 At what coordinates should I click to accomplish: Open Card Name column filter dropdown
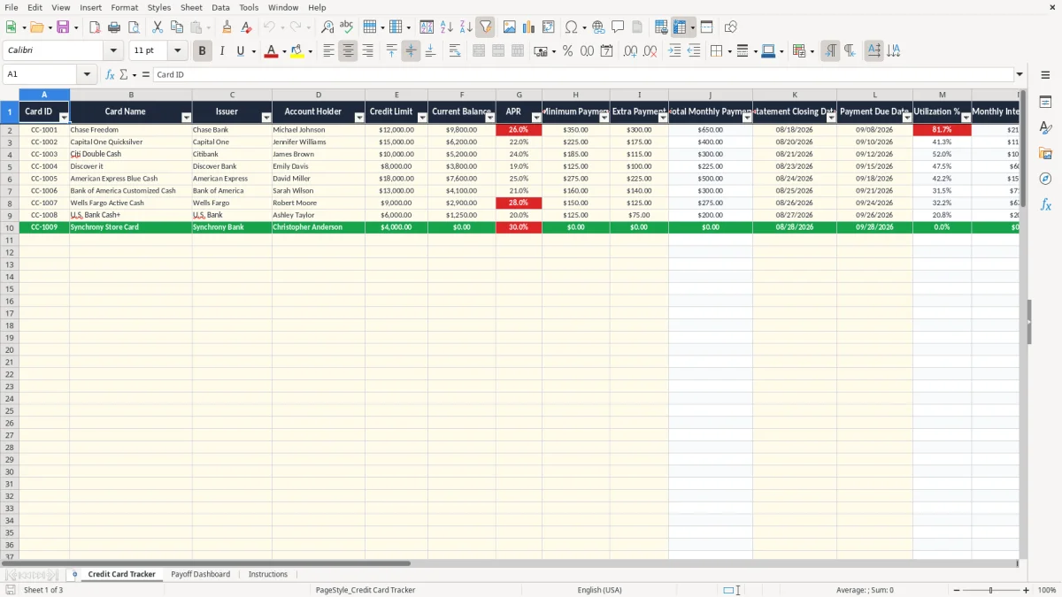pos(186,118)
